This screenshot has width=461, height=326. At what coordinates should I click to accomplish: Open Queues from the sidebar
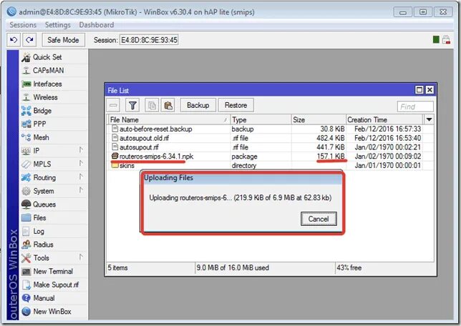point(54,204)
